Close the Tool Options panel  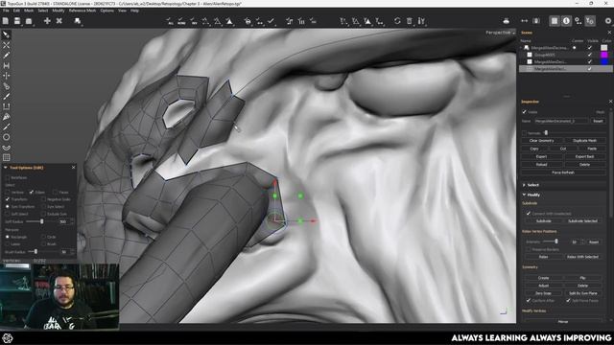pyautogui.click(x=73, y=168)
